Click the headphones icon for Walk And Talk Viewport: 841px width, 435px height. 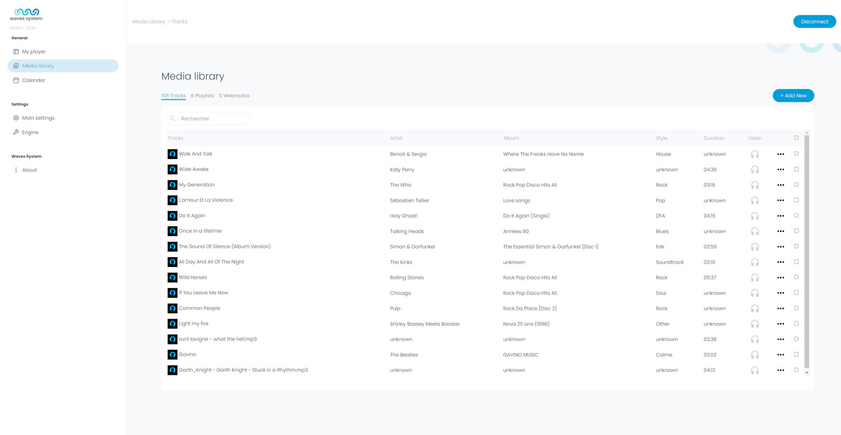(755, 154)
